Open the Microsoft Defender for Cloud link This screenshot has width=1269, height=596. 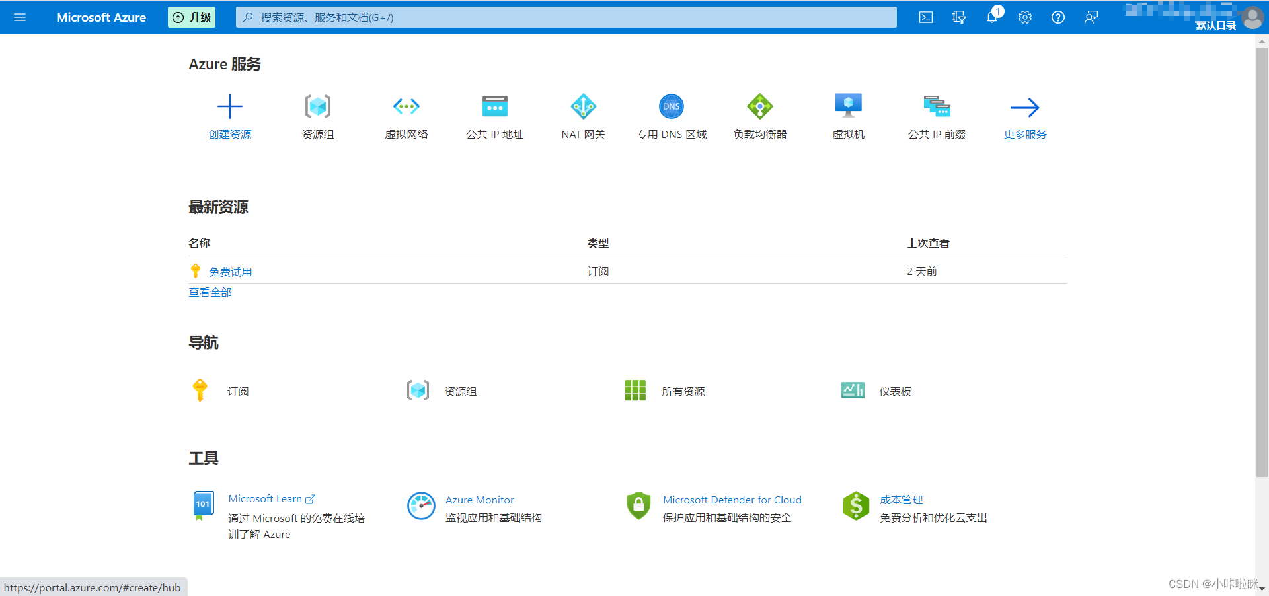click(x=732, y=500)
